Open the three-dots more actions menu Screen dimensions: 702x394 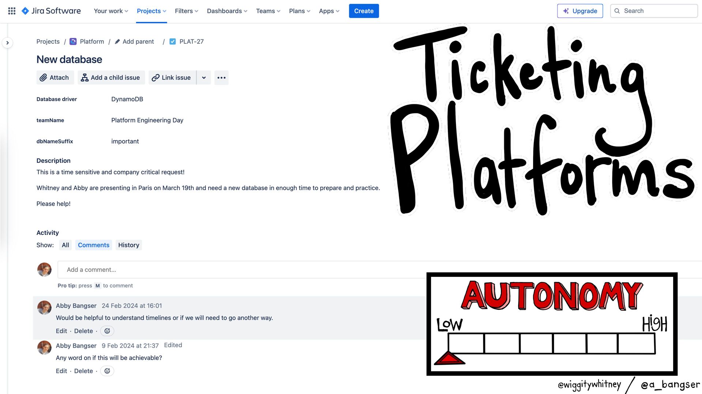coord(221,78)
